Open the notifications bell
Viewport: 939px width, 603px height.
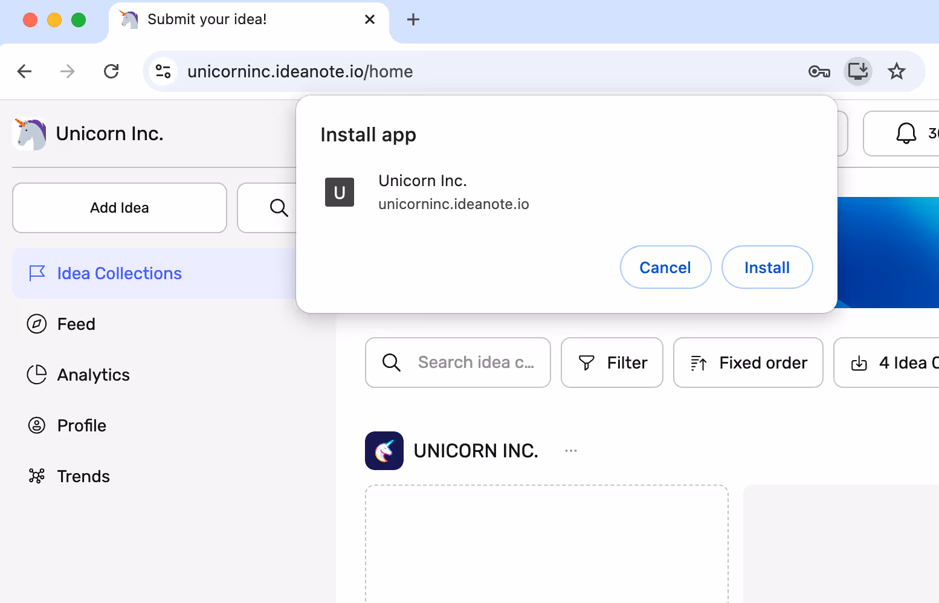[906, 133]
